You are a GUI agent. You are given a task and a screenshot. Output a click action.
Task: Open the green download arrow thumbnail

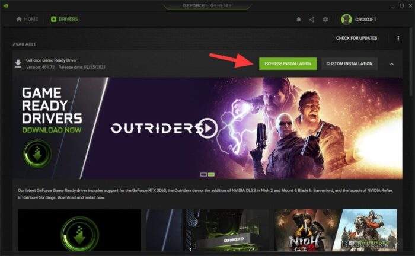[79, 230]
